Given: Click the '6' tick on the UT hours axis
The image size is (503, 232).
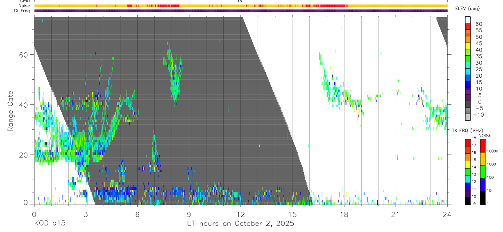Looking at the screenshot, I should click(x=137, y=214).
